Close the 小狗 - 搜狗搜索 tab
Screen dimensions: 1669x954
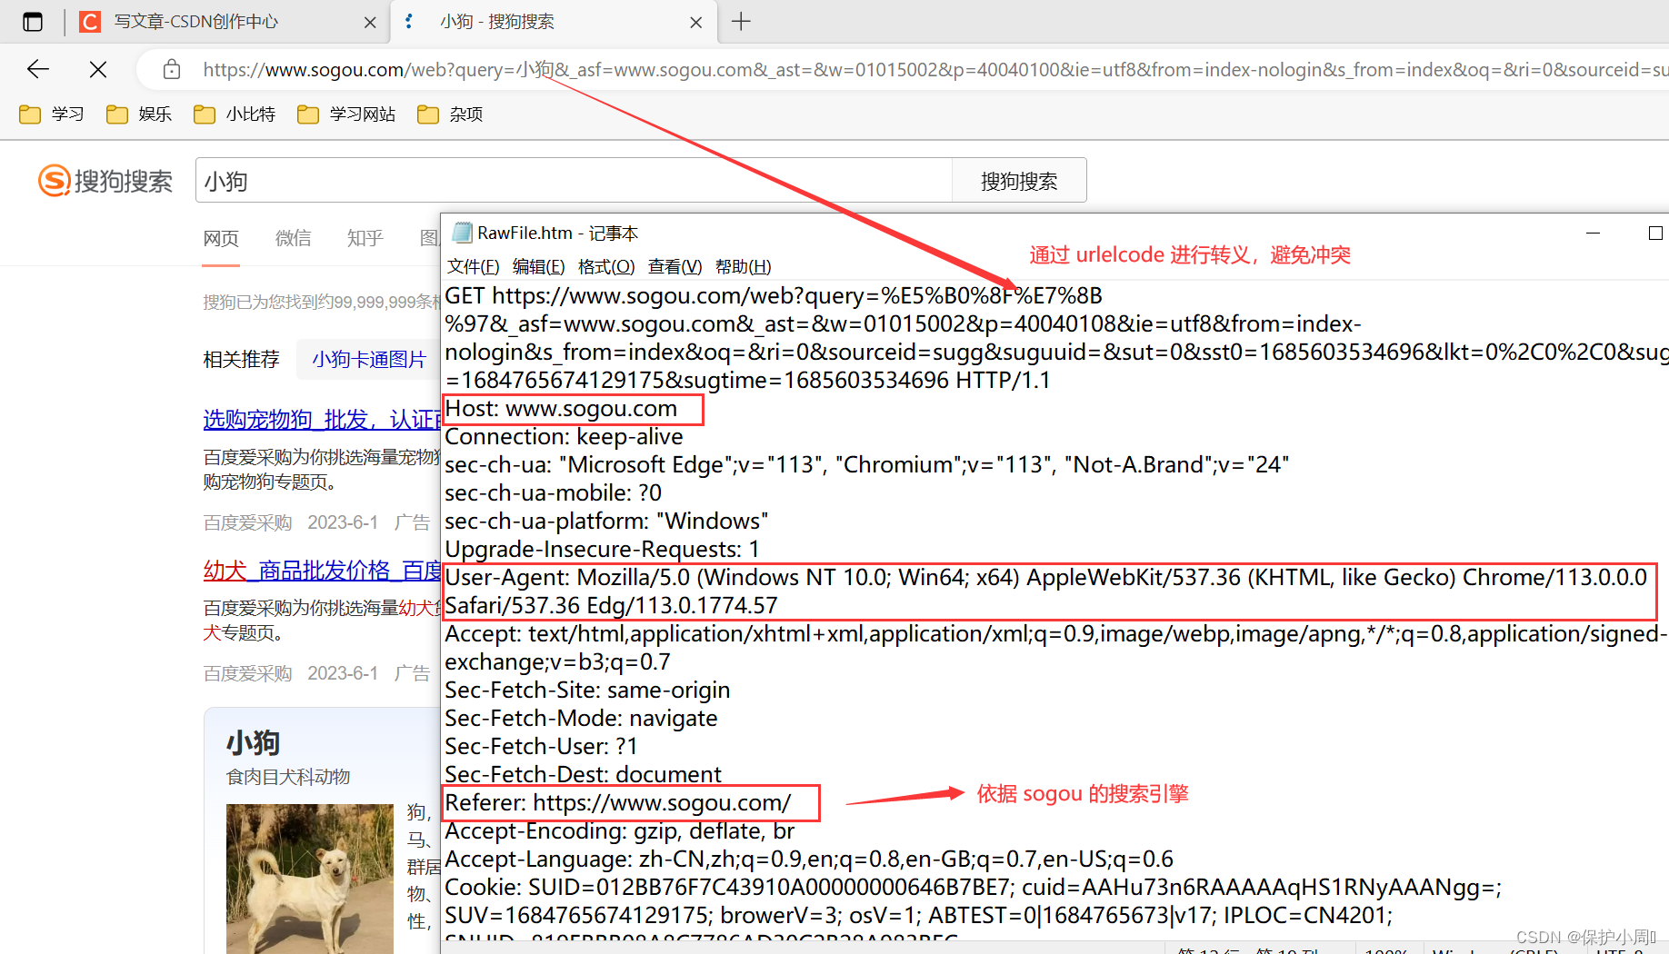click(x=696, y=23)
